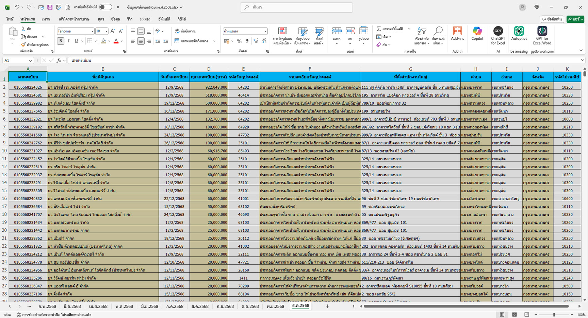
Task: Toggle the AutoSave switch
Action: point(105,7)
